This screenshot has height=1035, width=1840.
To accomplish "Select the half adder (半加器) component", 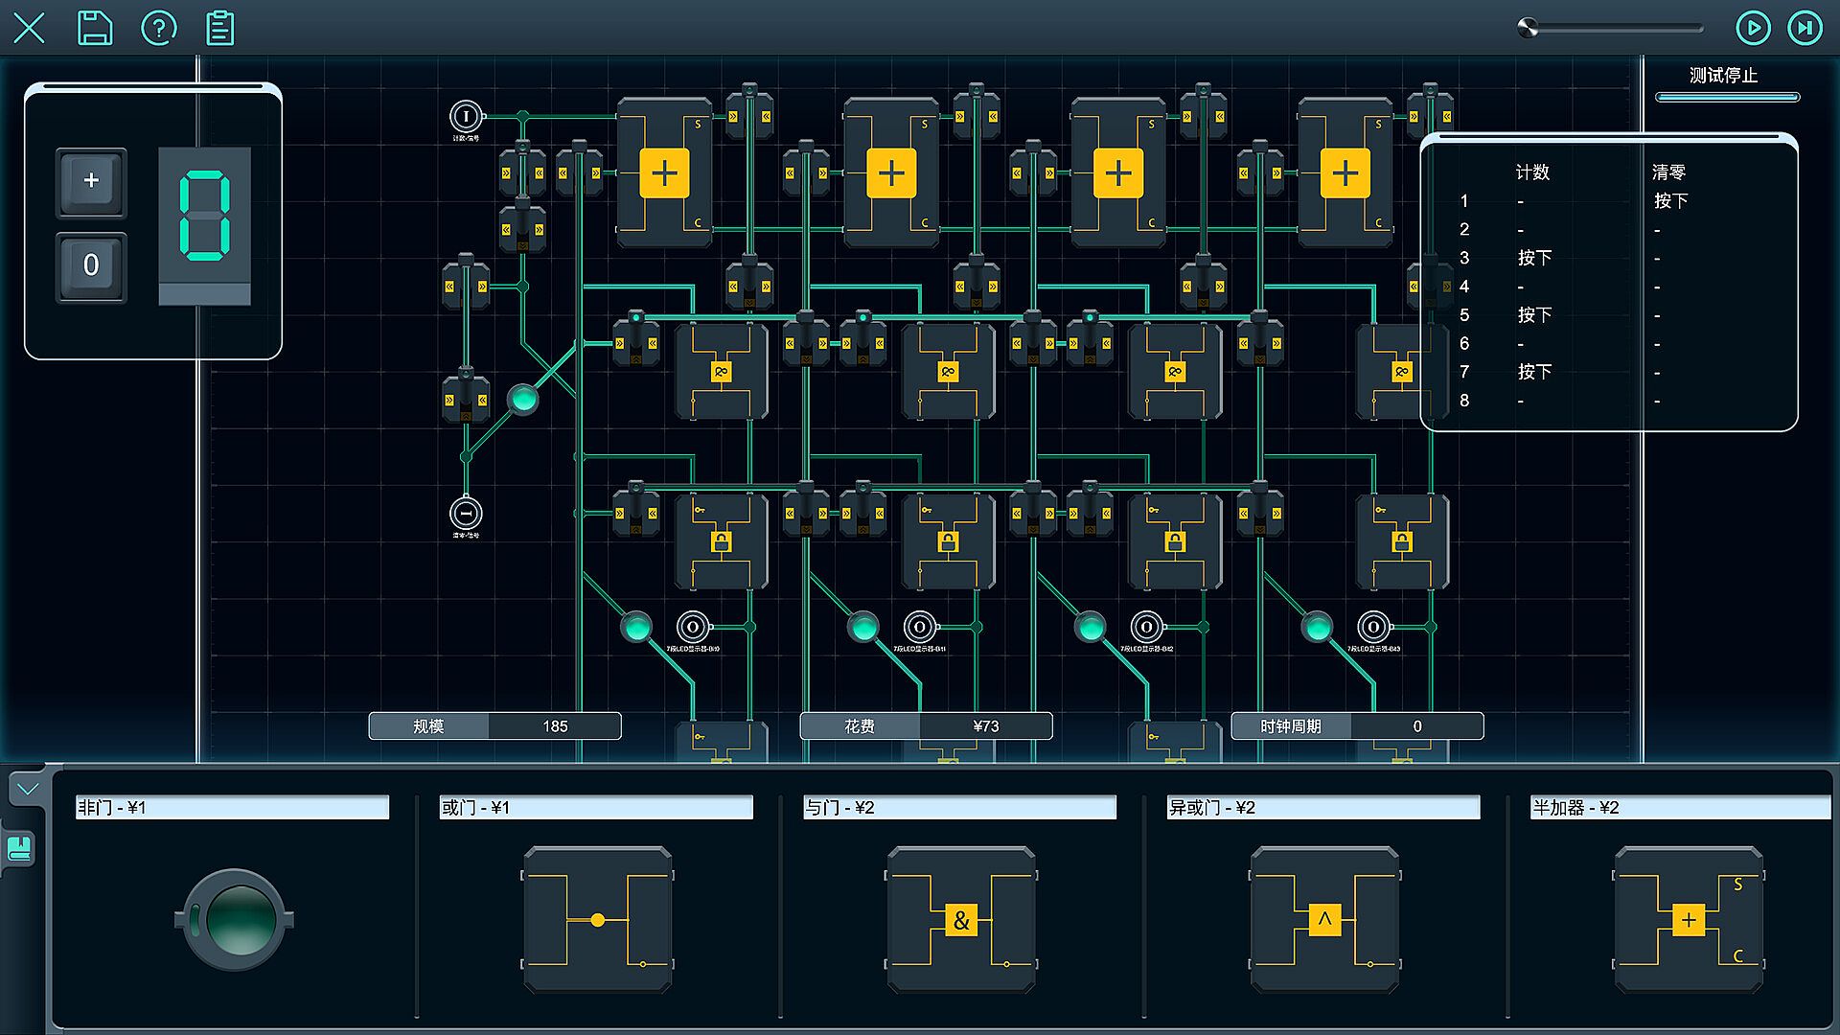I will [x=1688, y=919].
